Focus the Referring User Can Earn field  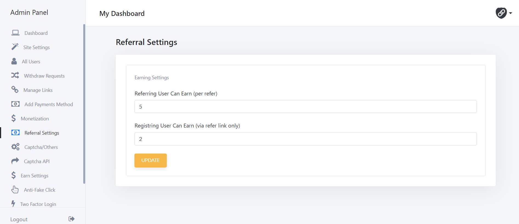[305, 107]
